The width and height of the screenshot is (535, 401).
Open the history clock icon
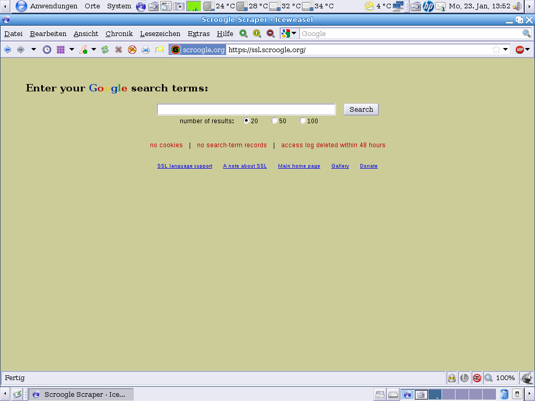(x=46, y=50)
